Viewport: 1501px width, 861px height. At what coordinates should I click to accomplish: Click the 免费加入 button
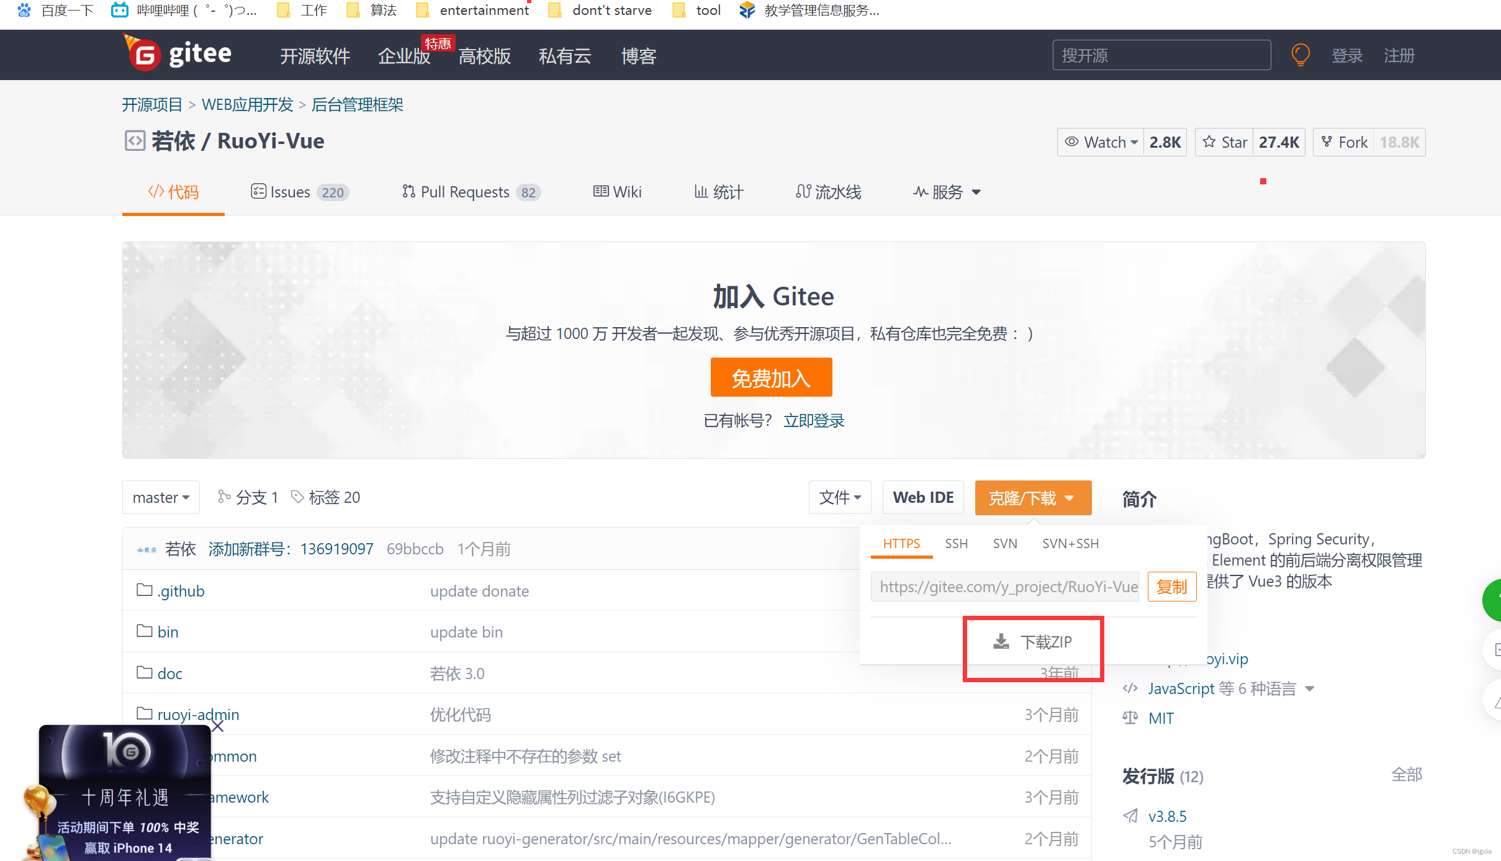771,377
